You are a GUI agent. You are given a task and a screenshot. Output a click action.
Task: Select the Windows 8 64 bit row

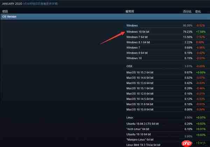[x=166, y=53]
